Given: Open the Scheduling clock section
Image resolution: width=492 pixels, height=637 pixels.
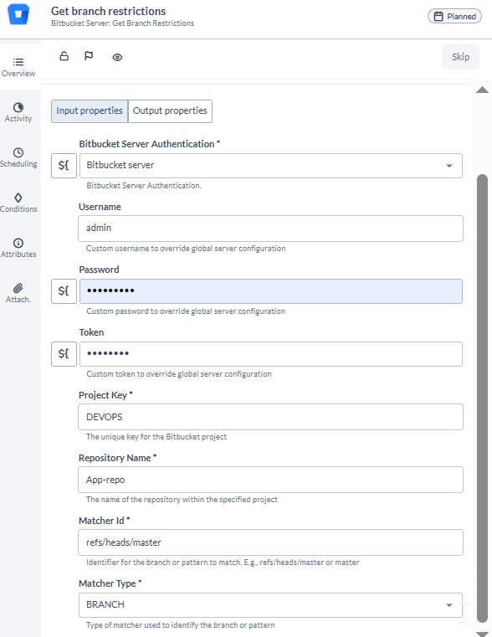Looking at the screenshot, I should (18, 157).
